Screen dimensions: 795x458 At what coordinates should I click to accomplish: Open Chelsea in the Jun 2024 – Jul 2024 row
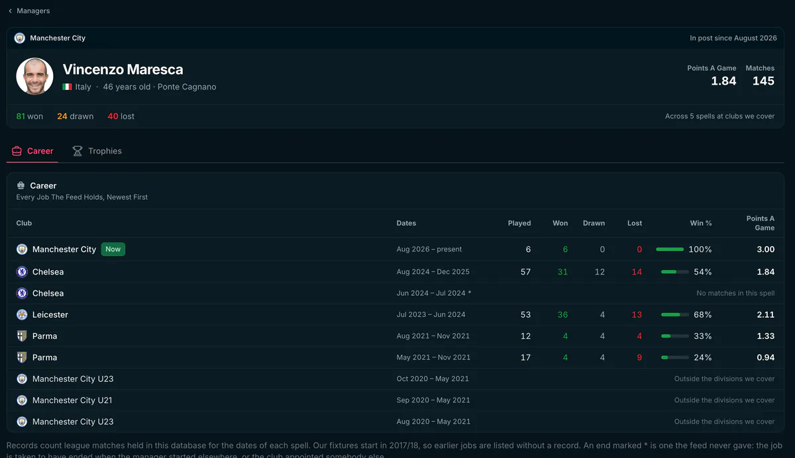click(48, 293)
